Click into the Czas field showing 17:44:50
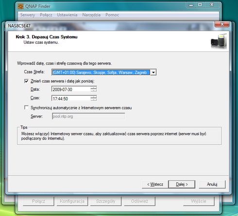 tap(71, 98)
